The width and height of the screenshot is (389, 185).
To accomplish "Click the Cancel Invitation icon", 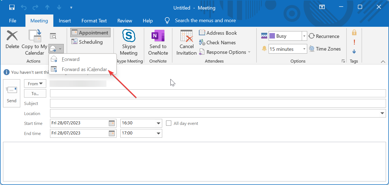I will coord(187,36).
